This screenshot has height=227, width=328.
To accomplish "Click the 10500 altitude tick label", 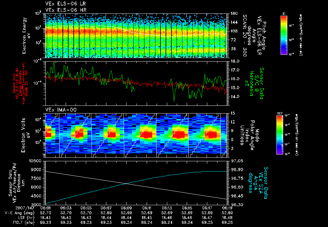I will point(35,161).
